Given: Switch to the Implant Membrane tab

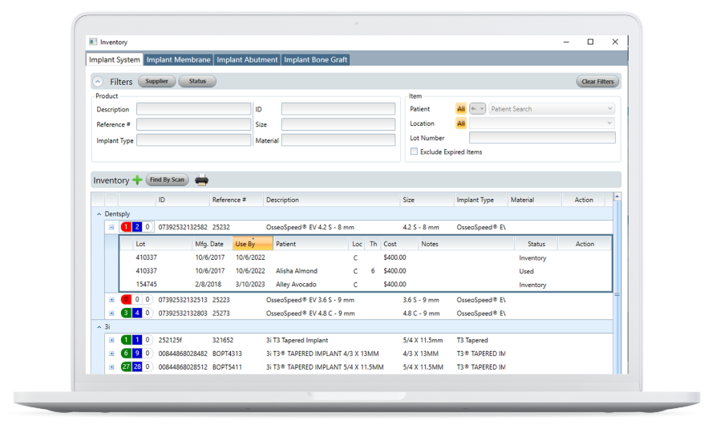Looking at the screenshot, I should click(x=179, y=60).
